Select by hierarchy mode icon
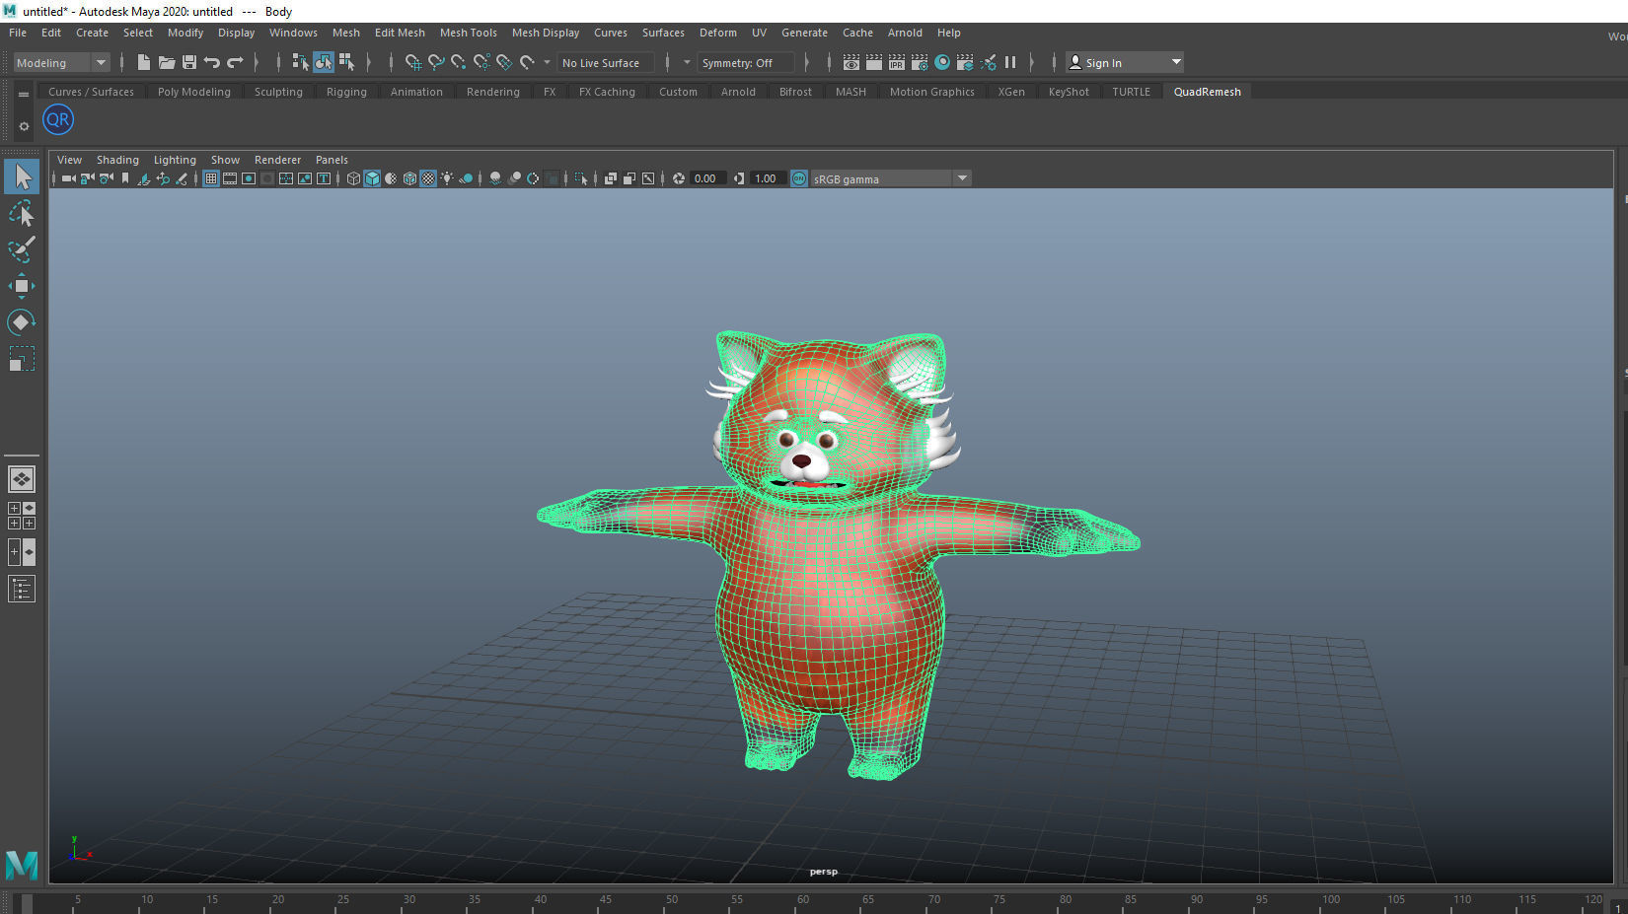 (300, 62)
